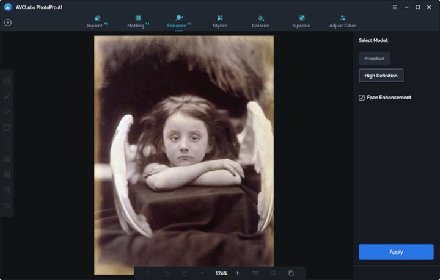Viewport: 440px width, 280px height.
Task: Go to the Adjust Color tab
Action: 342,22
